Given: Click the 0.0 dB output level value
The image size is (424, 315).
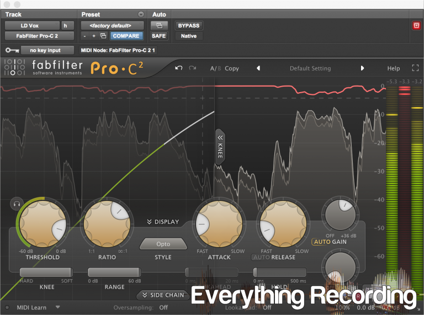Looking at the screenshot, I should [x=367, y=307].
